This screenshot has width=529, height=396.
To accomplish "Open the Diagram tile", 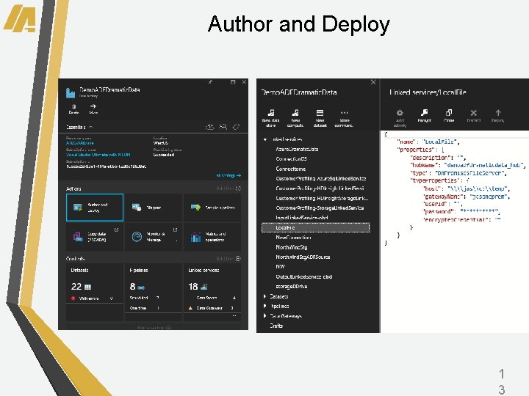I will tap(154, 208).
